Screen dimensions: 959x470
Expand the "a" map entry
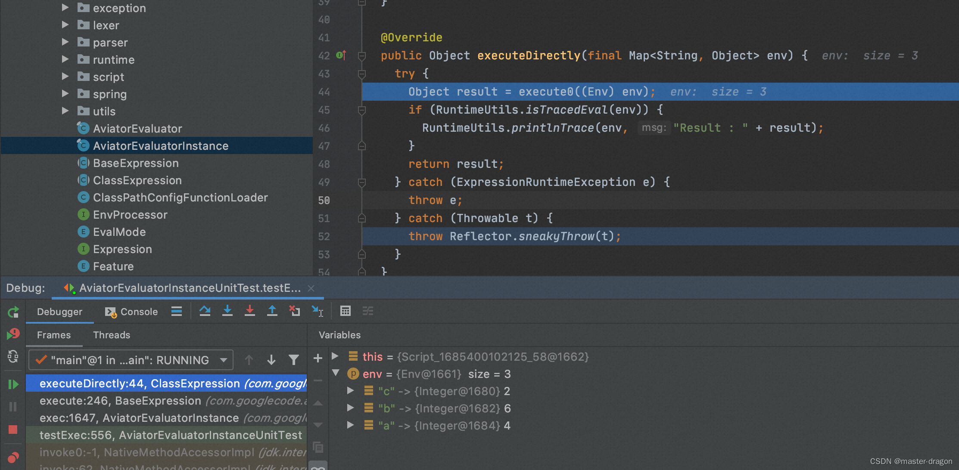tap(351, 425)
